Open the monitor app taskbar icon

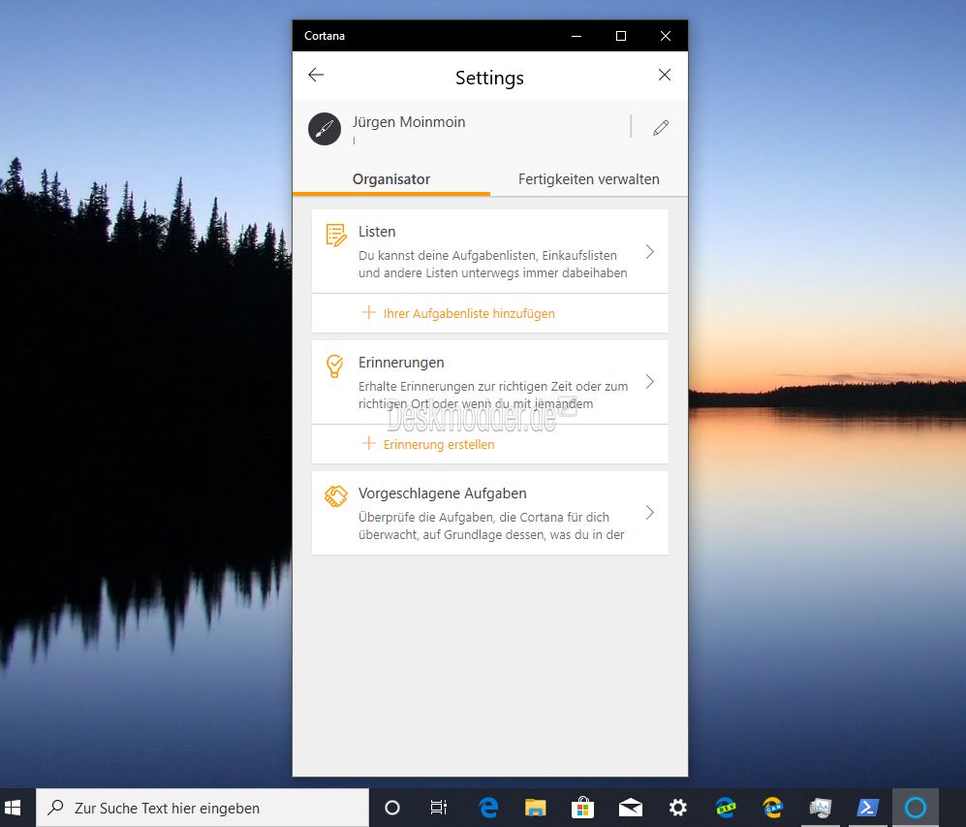pos(820,808)
